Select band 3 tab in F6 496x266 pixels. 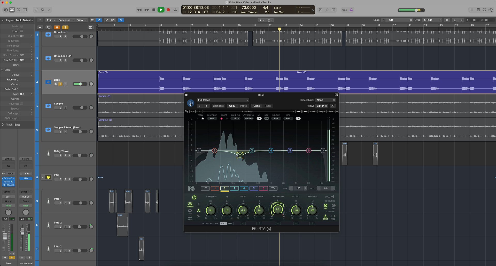pyautogui.click(x=234, y=188)
